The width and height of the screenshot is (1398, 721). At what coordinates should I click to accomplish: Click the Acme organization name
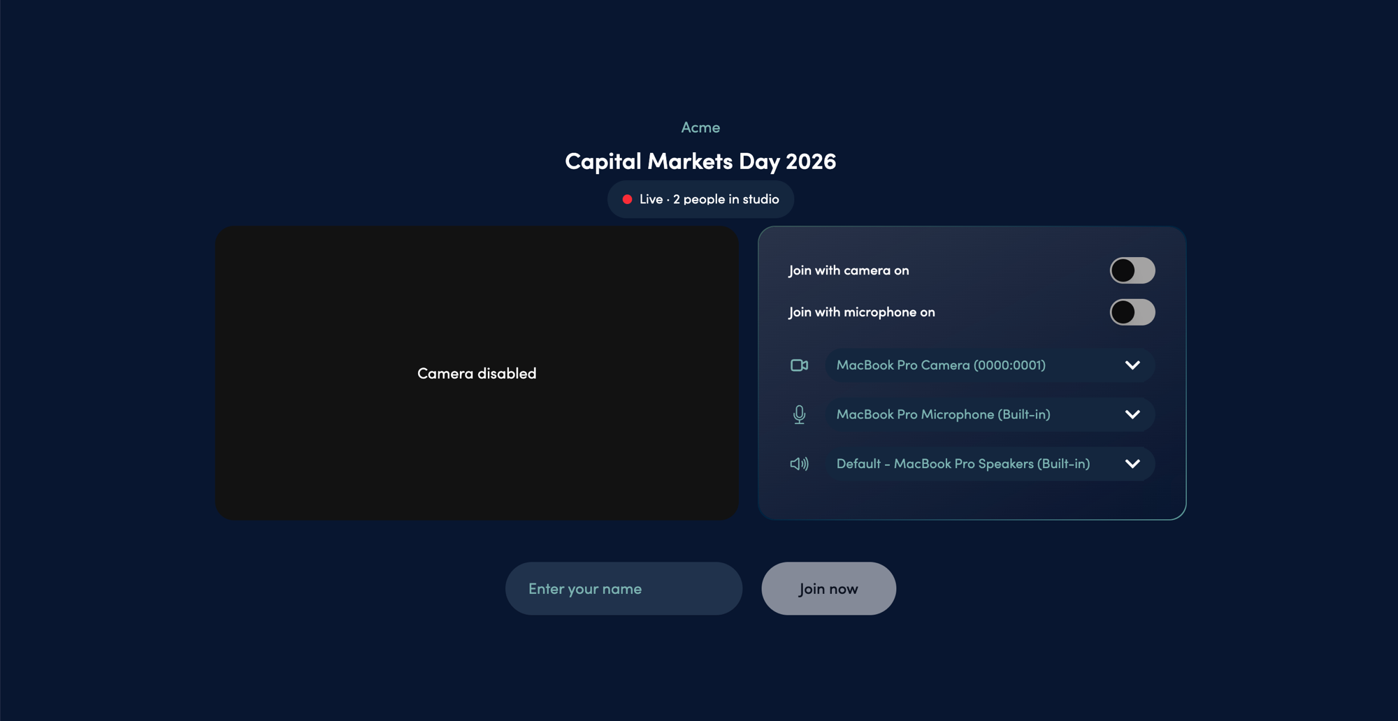click(700, 128)
